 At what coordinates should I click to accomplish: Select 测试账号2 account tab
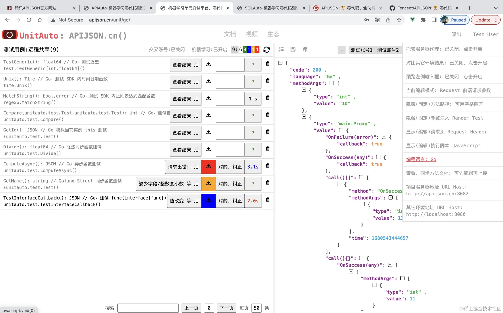pos(388,50)
